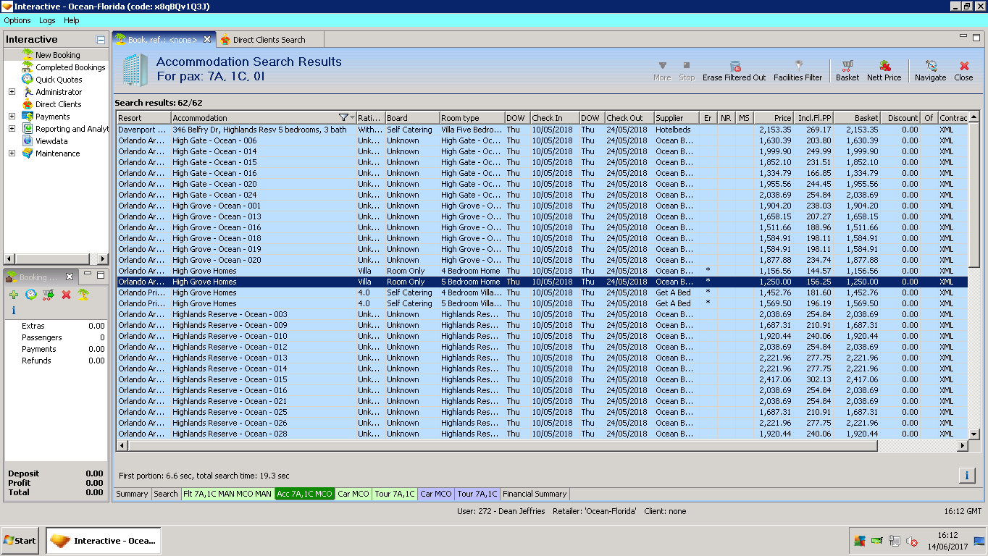Open the Options menu
988x556 pixels.
coord(17,20)
